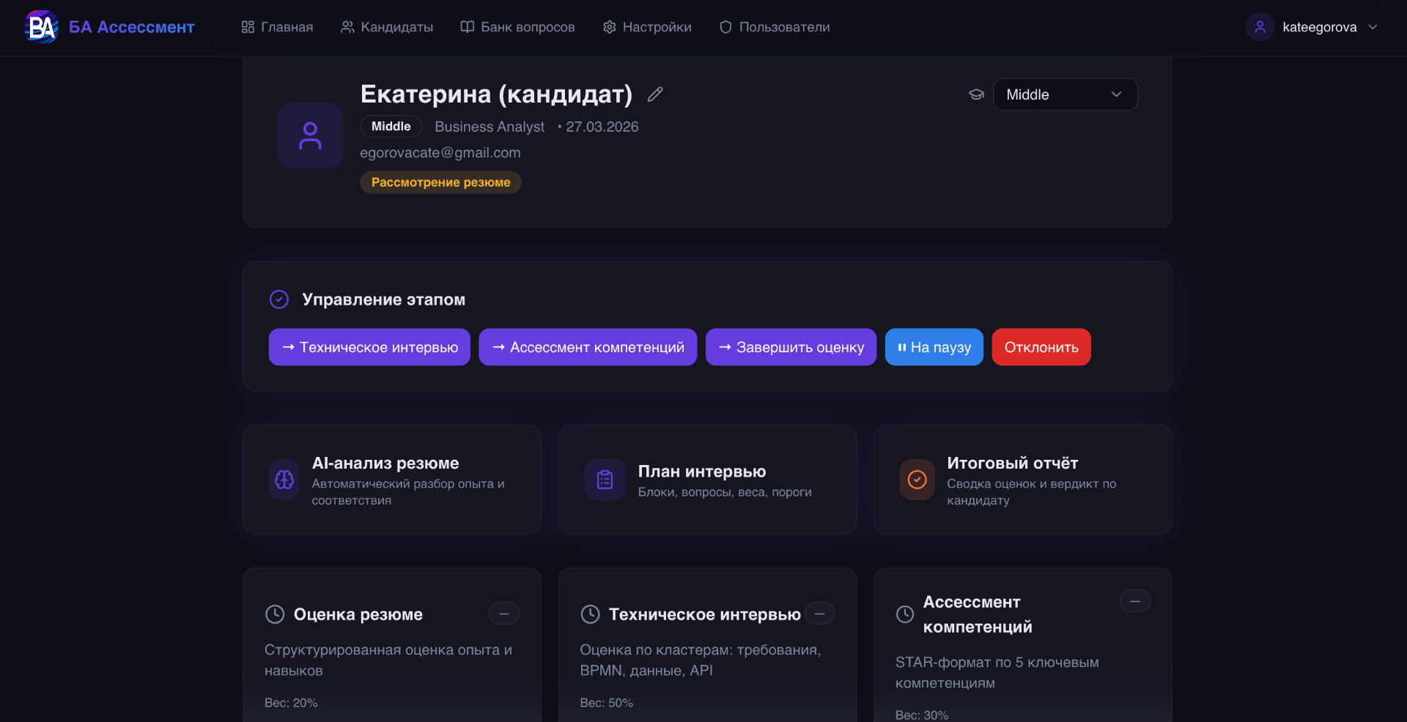
Task: Click the graduation cap icon by grade selector
Action: pyautogui.click(x=976, y=94)
